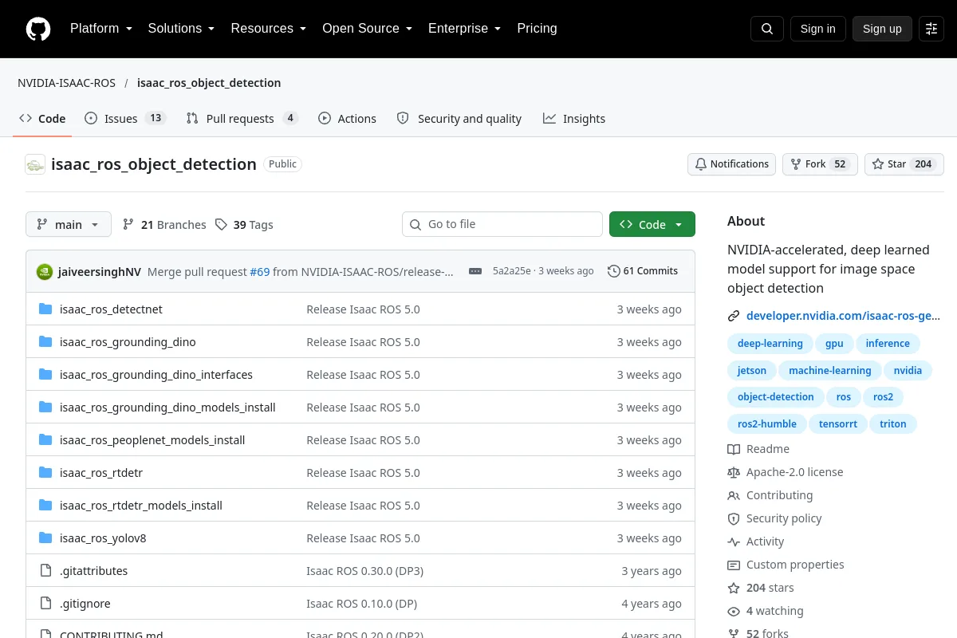This screenshot has width=957, height=638.
Task: Click the search magnifier icon in header
Action: click(x=767, y=29)
